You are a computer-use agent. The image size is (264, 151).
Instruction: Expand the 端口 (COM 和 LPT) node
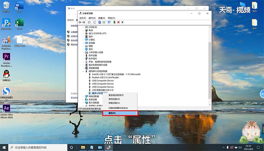83,33
